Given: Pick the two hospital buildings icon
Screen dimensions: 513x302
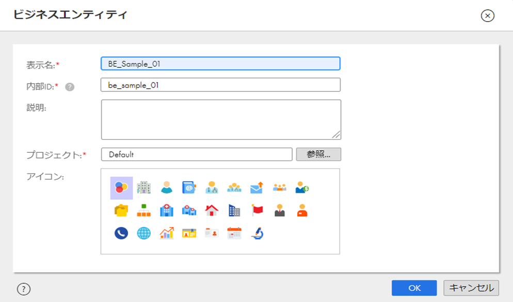Looking at the screenshot, I should [x=189, y=211].
